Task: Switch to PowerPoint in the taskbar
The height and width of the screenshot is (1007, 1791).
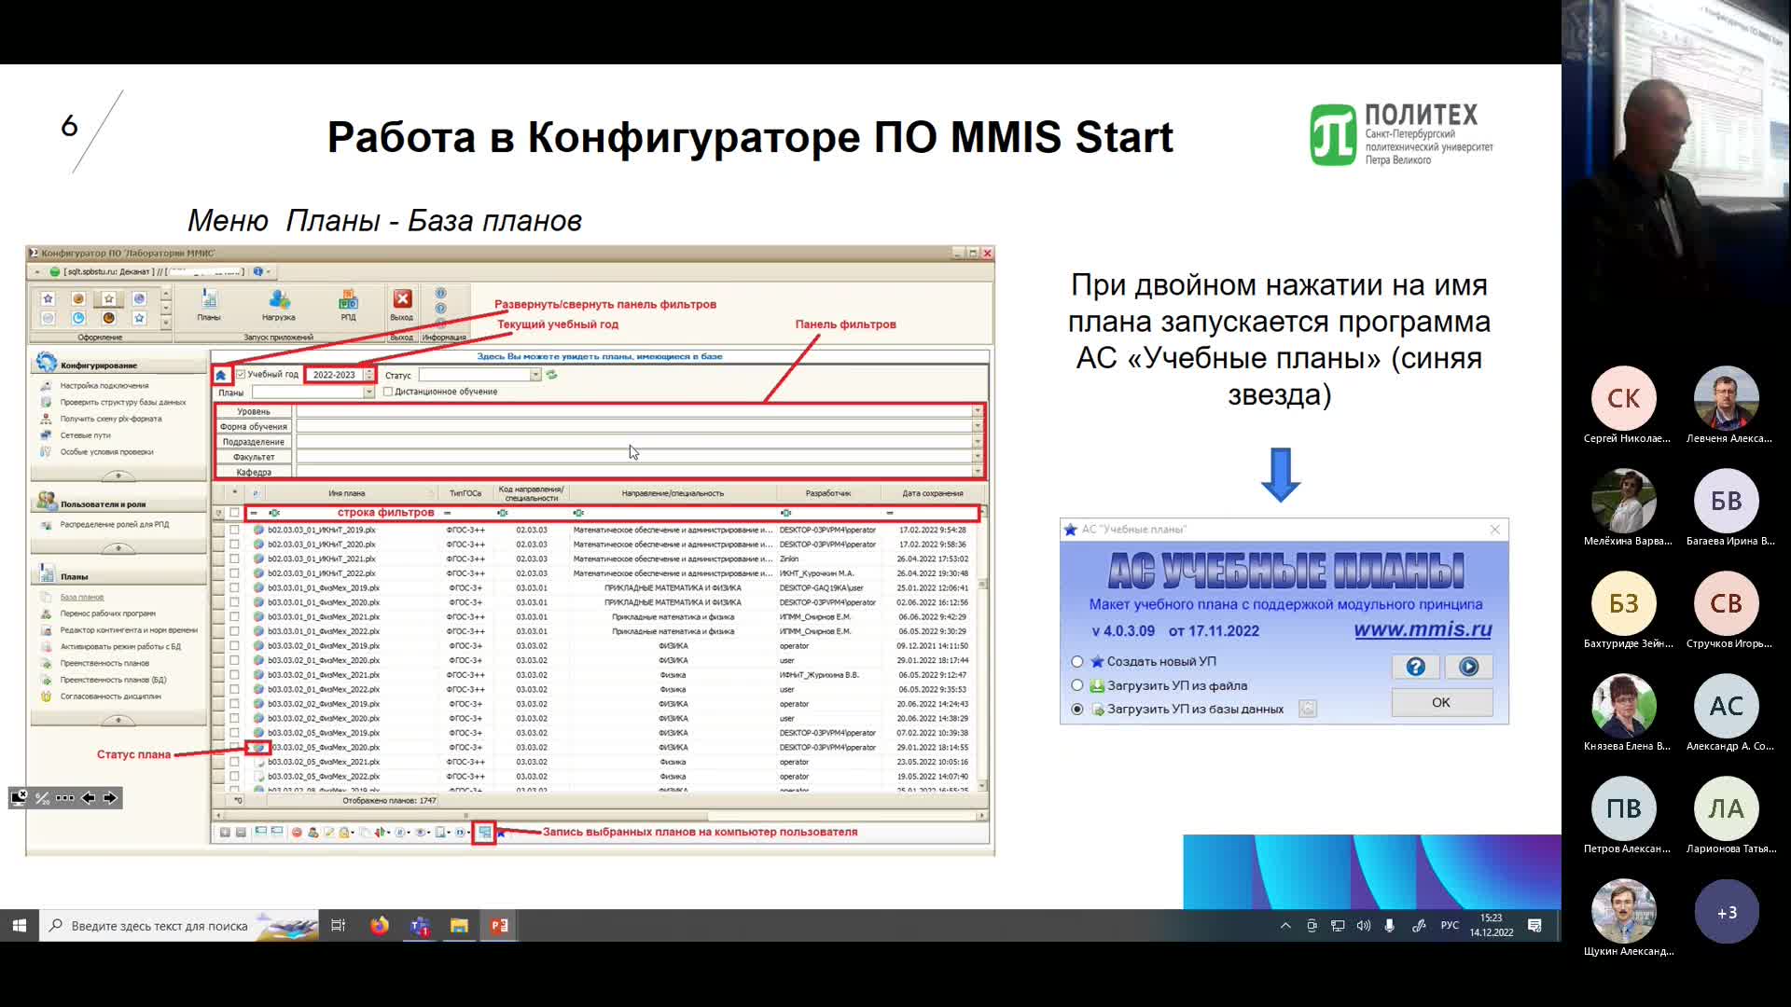Action: tap(499, 926)
